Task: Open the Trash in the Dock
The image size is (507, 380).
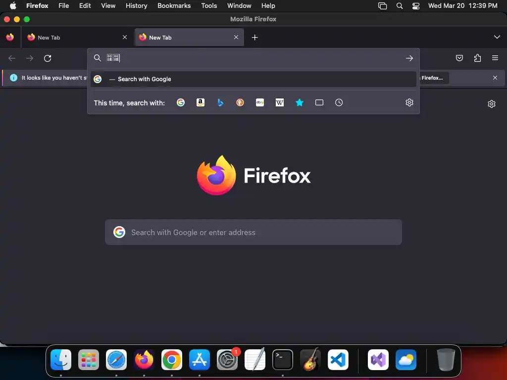Action: coord(446,360)
